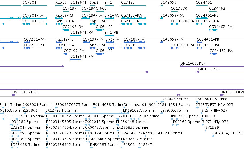This screenshot has height=149, width=244.
Task: Click the Gr66a gene label
Action: 101,8
